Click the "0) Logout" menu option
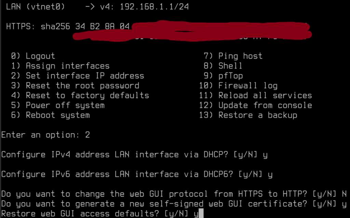 click(x=33, y=56)
